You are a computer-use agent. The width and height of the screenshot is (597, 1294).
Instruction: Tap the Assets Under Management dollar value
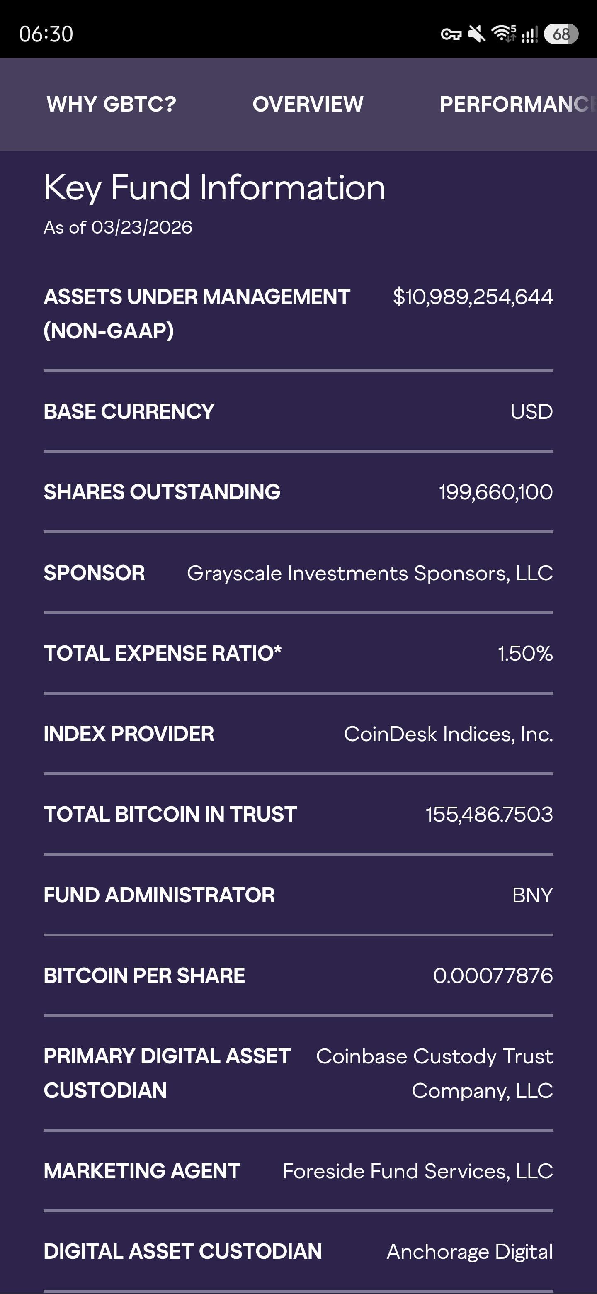(473, 297)
